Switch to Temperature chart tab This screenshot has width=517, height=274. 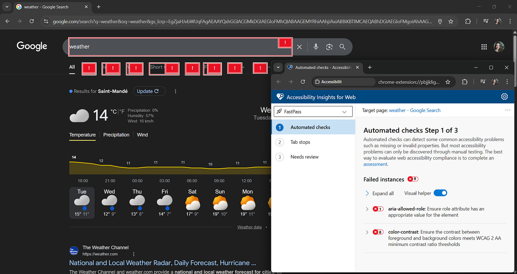82,135
